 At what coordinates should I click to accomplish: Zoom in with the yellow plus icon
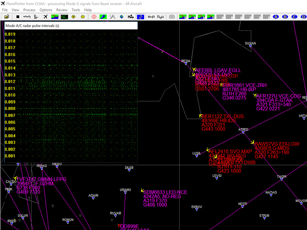73,17
